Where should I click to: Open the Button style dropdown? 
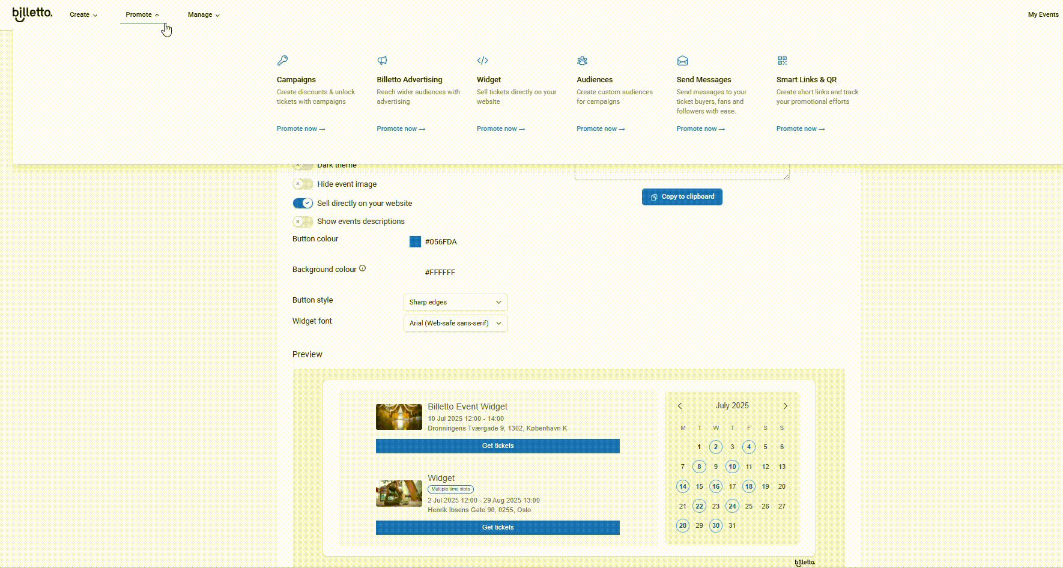455,302
